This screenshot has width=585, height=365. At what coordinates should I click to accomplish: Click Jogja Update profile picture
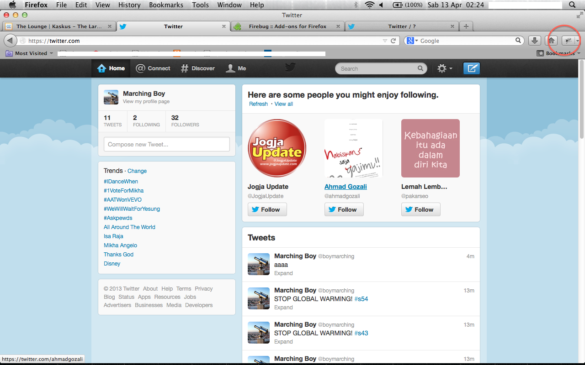coord(277,148)
